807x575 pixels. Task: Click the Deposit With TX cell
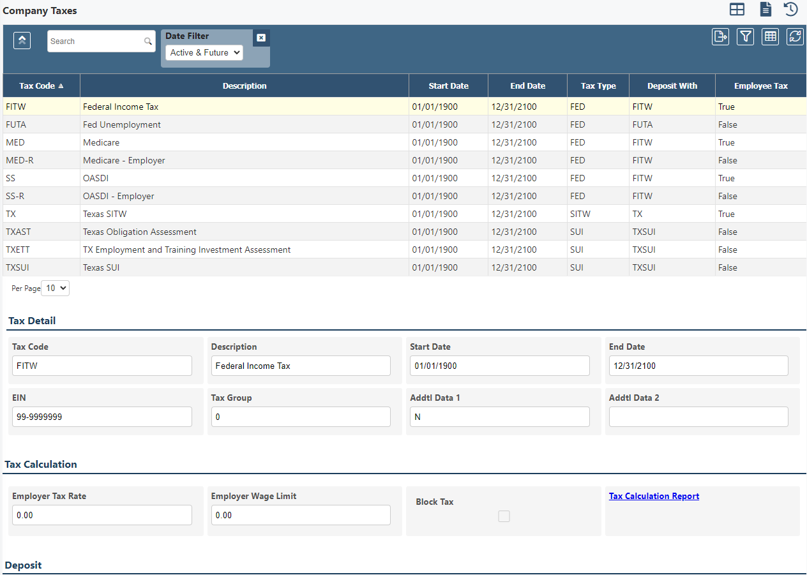[672, 214]
